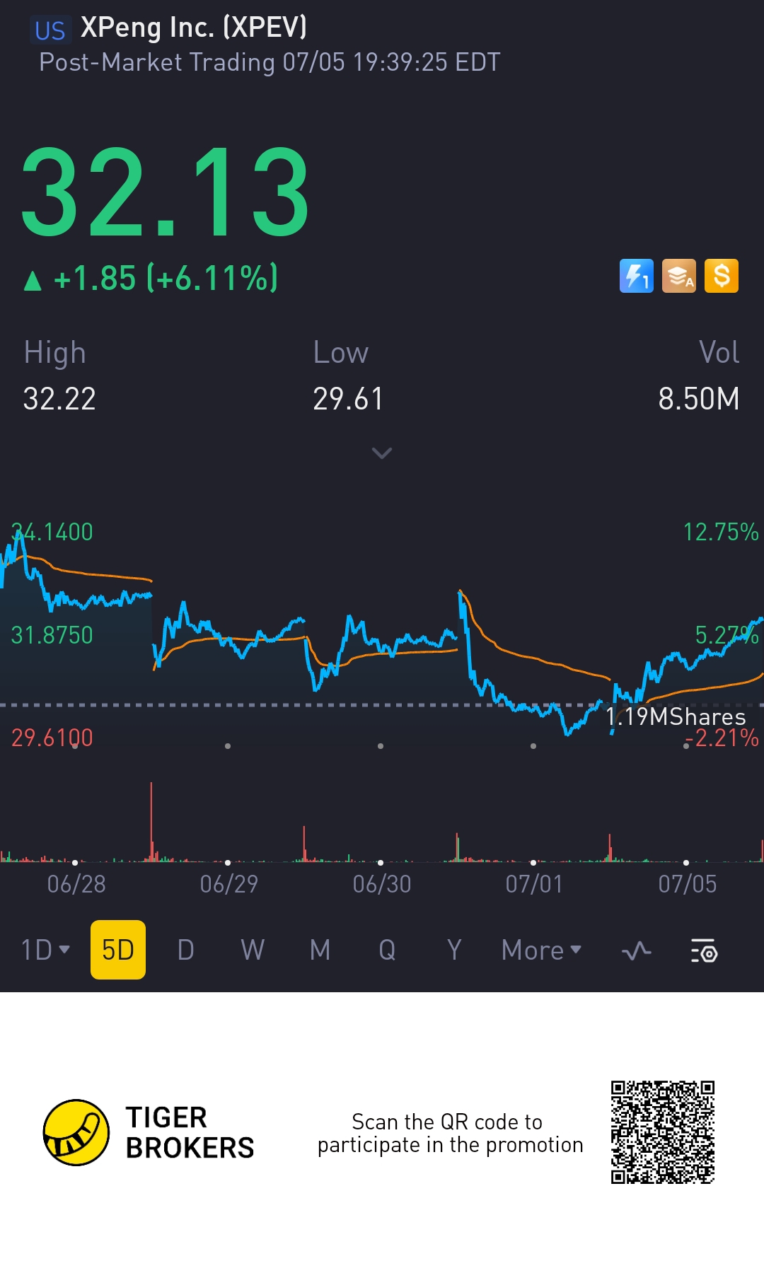The image size is (764, 1273).
Task: Open the More timeframes dropdown
Action: pyautogui.click(x=541, y=950)
